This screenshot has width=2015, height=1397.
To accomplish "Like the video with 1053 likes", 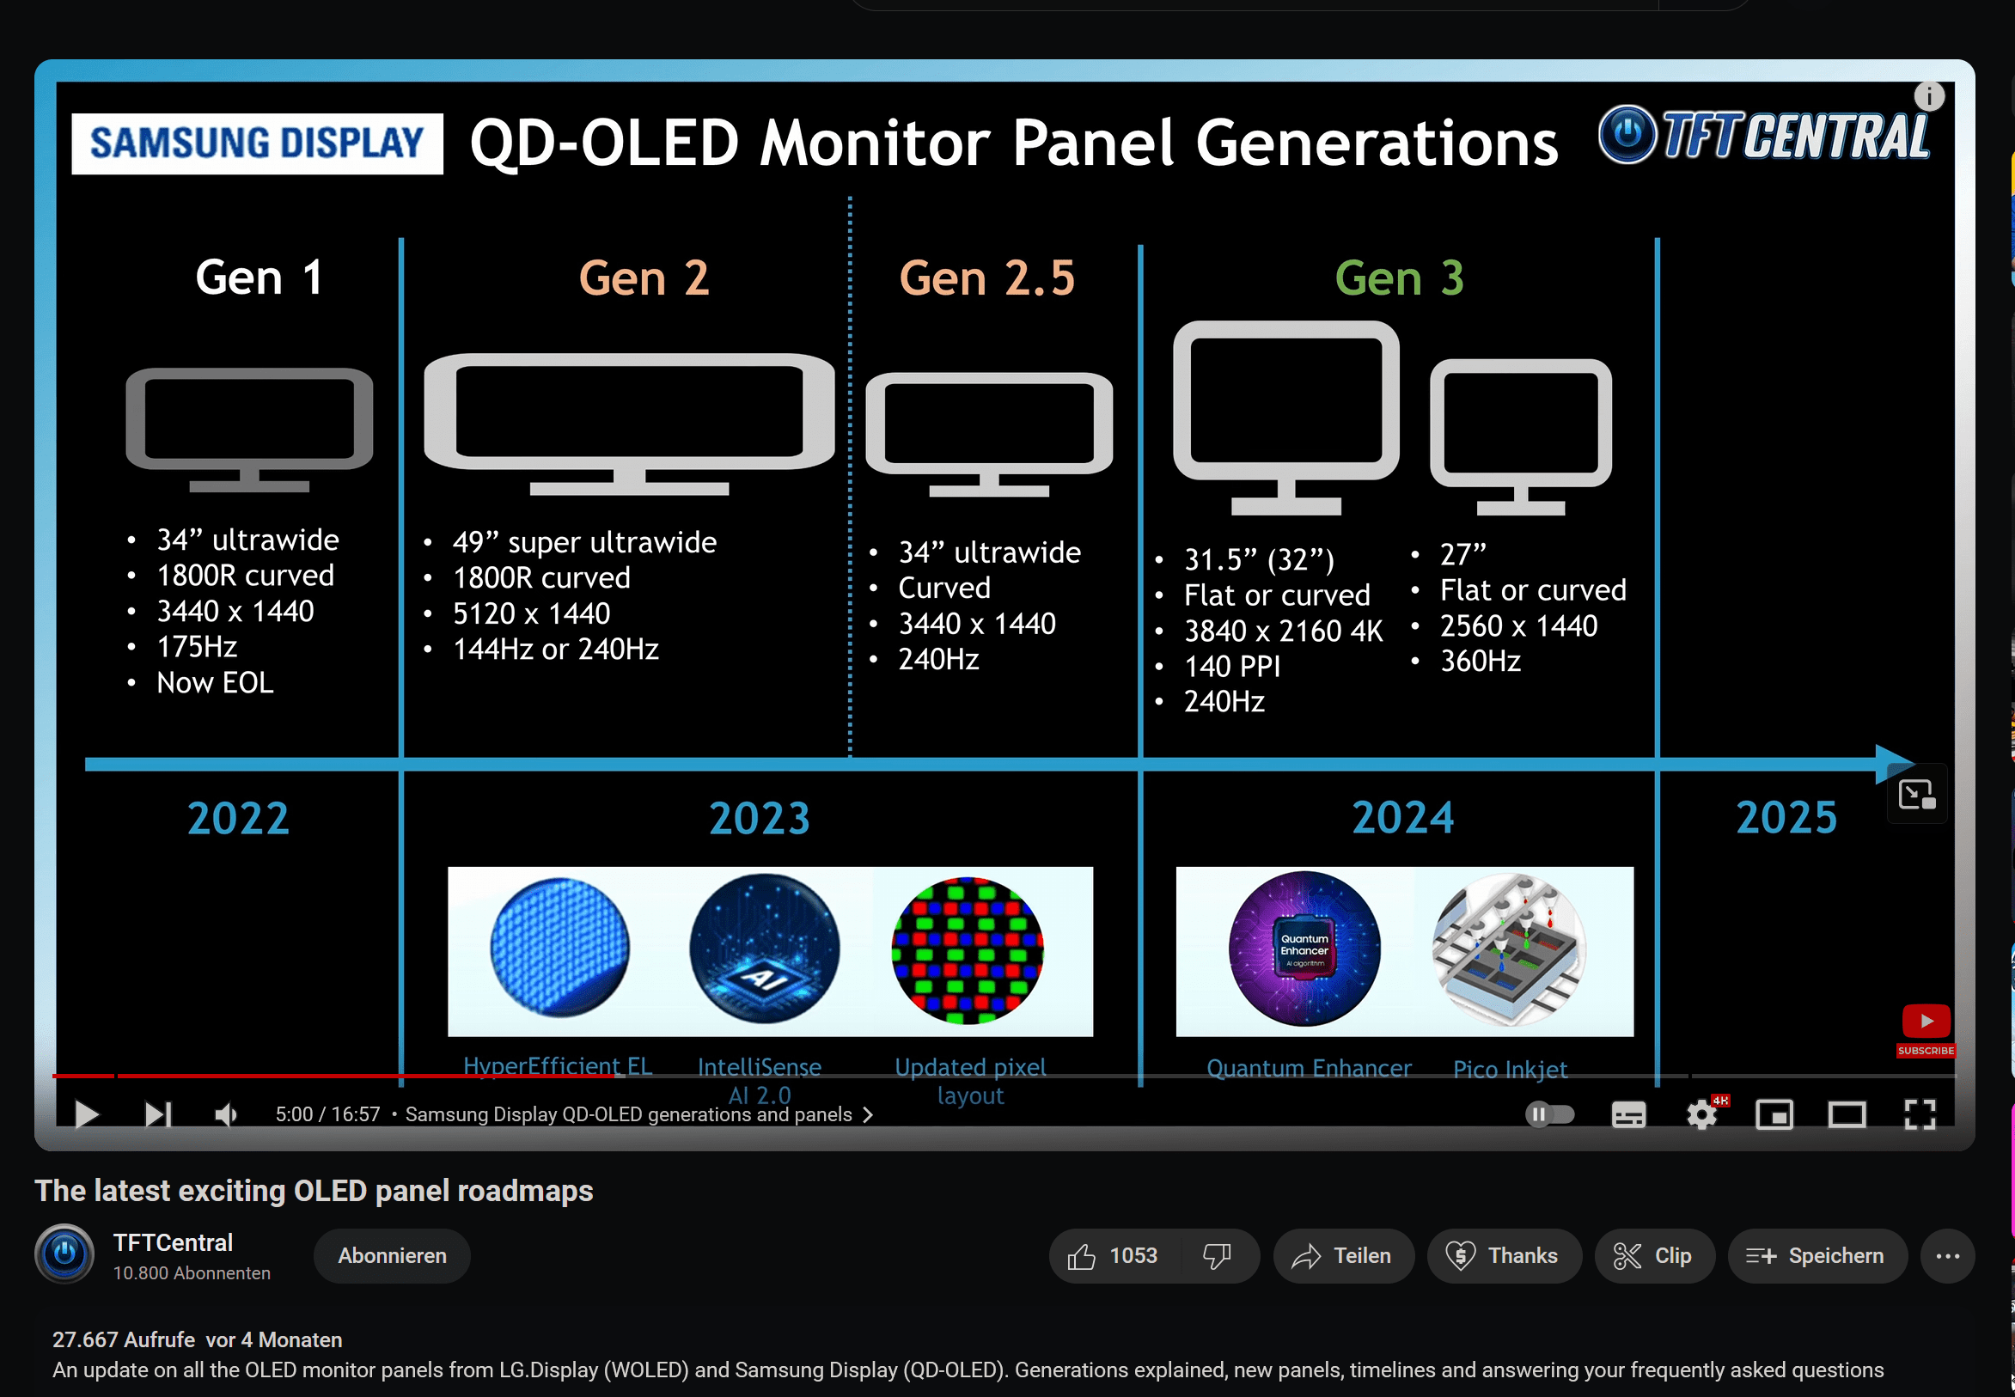I will [1114, 1256].
